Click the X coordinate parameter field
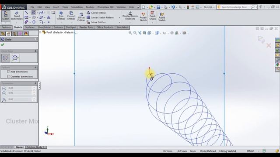Screen dimensions: 280x157 pyautogui.click(x=20, y=88)
